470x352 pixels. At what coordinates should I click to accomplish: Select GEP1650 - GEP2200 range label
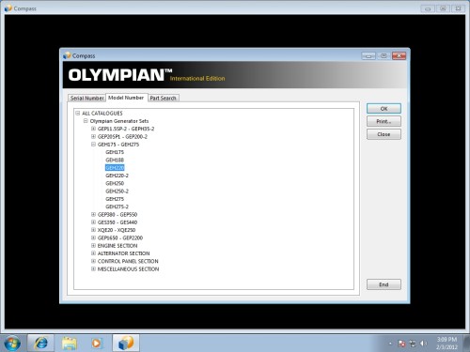coord(120,237)
